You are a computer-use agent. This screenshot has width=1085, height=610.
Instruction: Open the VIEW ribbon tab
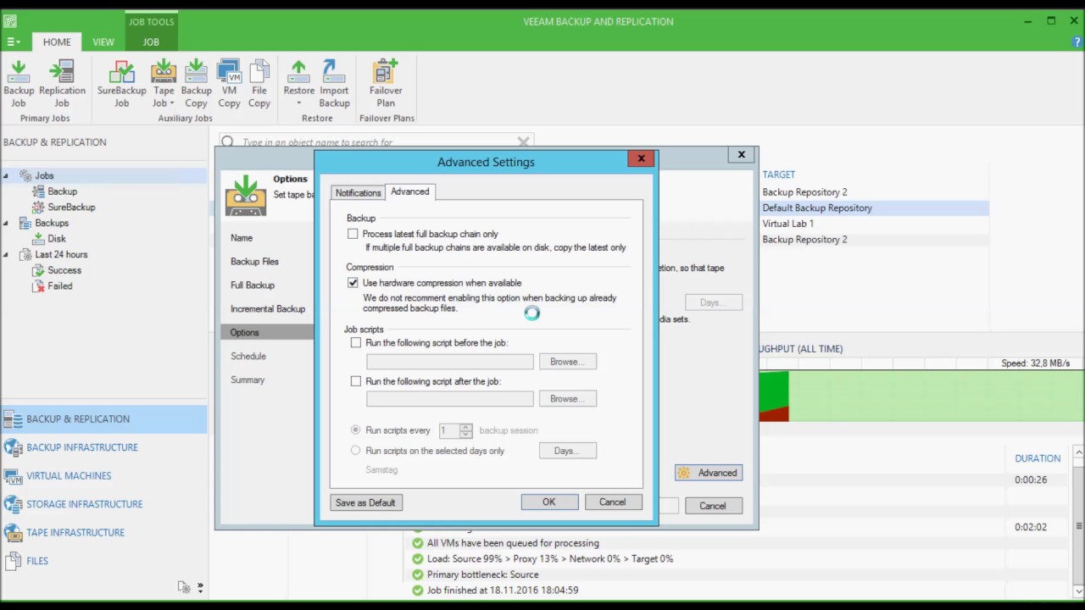[x=103, y=42]
